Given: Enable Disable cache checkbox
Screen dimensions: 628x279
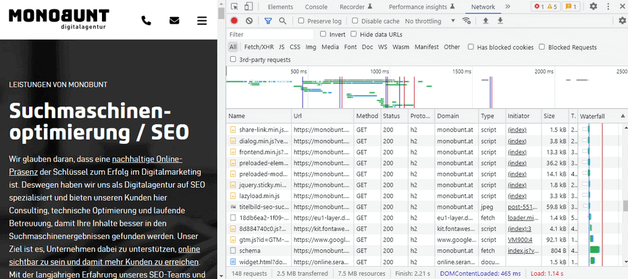Looking at the screenshot, I should point(355,21).
